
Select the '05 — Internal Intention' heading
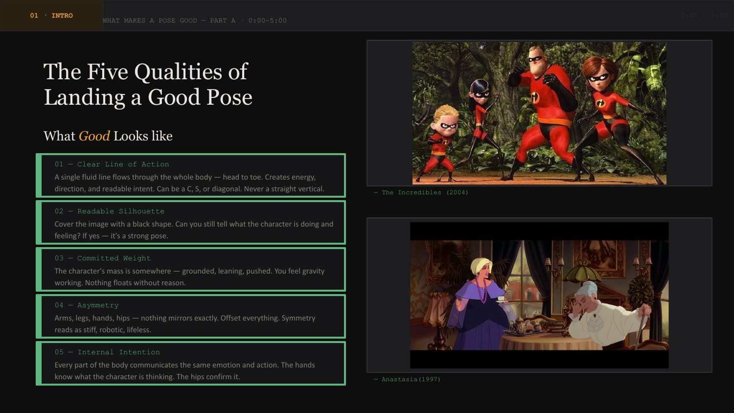pyautogui.click(x=107, y=352)
